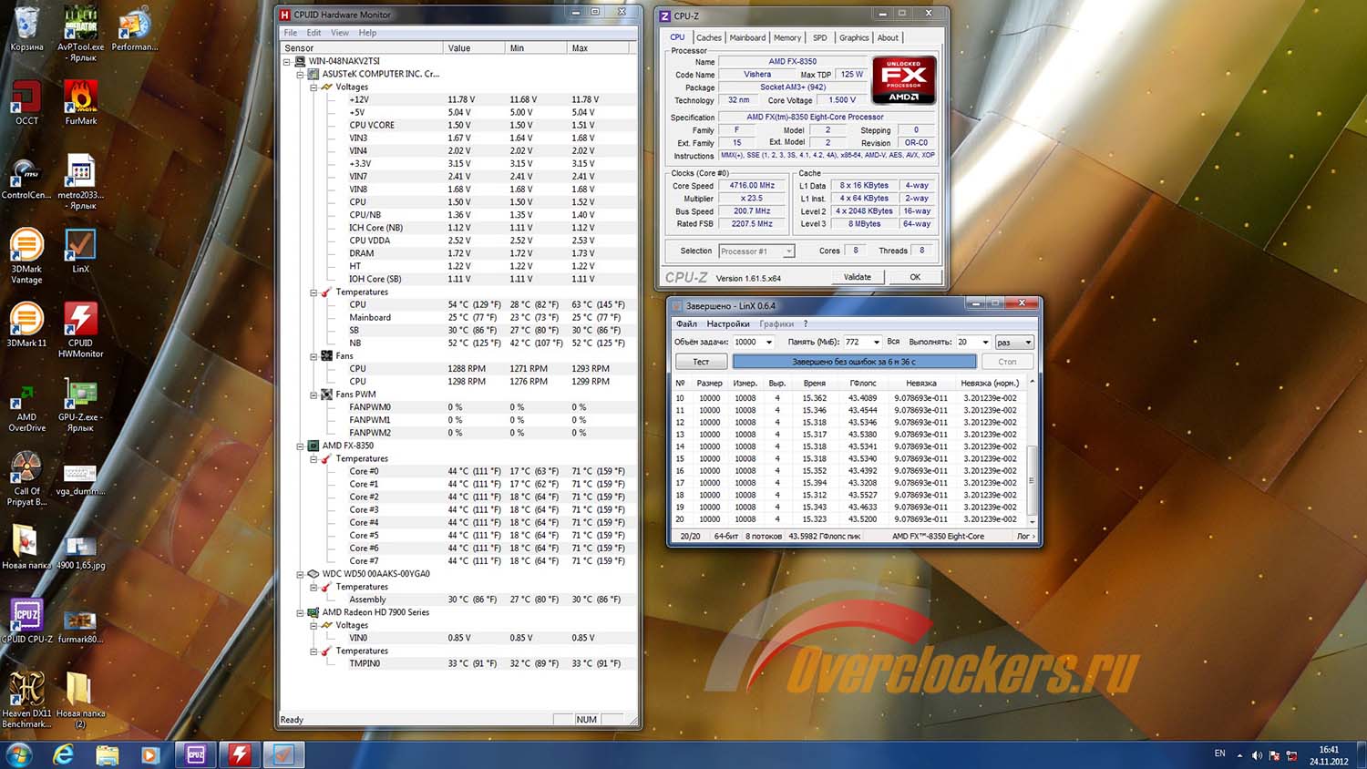Screen dimensions: 1367x769
Task: Switch to HWMonitor via its taskbar button
Action: 240,754
